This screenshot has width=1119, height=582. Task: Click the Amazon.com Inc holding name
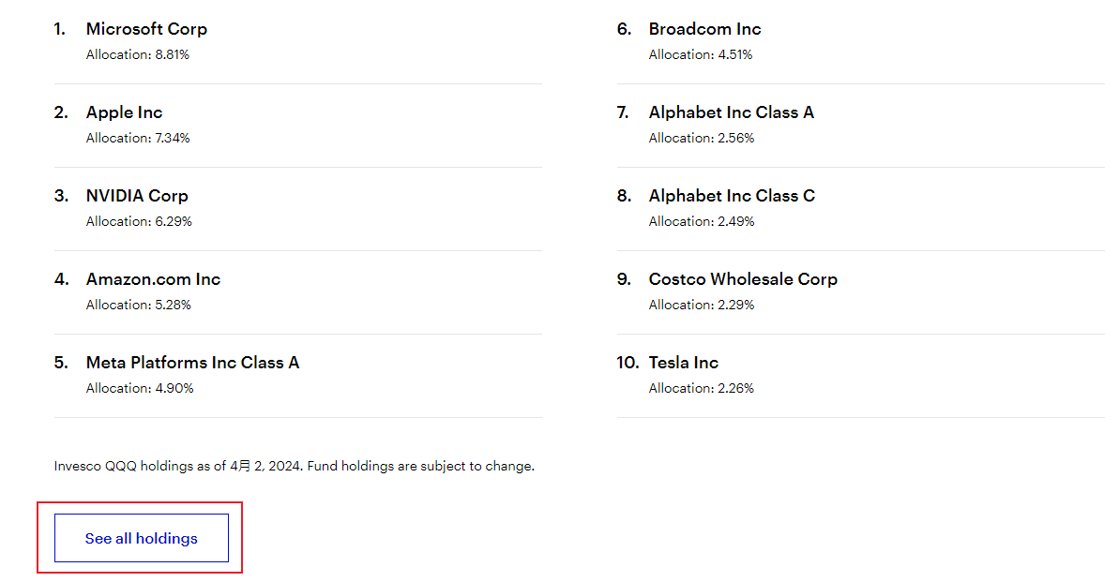(153, 279)
